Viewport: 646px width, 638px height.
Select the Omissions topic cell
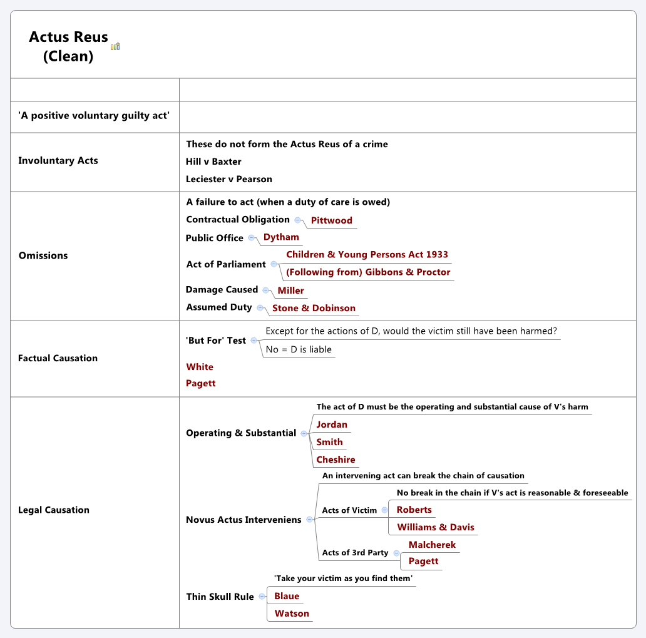coord(43,255)
